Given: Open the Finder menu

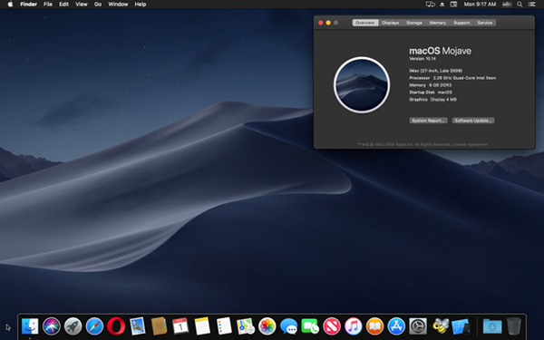Looking at the screenshot, I should (28, 5).
